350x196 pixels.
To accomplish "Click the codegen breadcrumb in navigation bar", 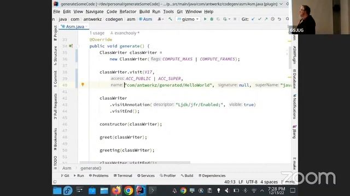I will pos(114,19).
